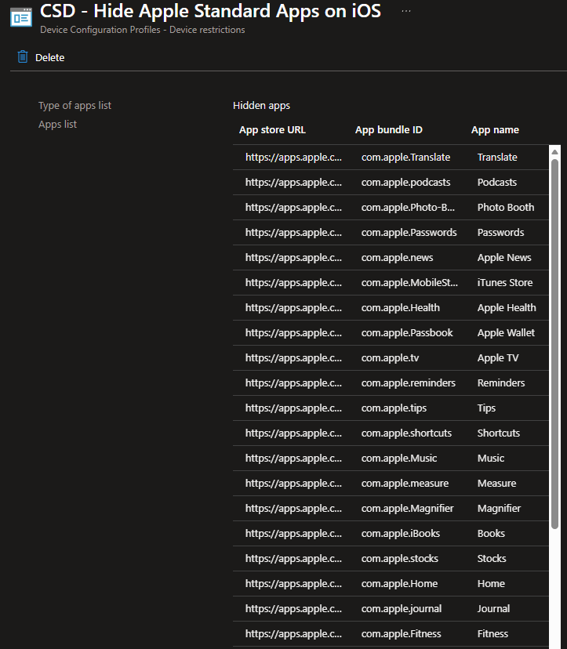Image resolution: width=567 pixels, height=649 pixels.
Task: Click the App name column header
Action: (x=495, y=130)
